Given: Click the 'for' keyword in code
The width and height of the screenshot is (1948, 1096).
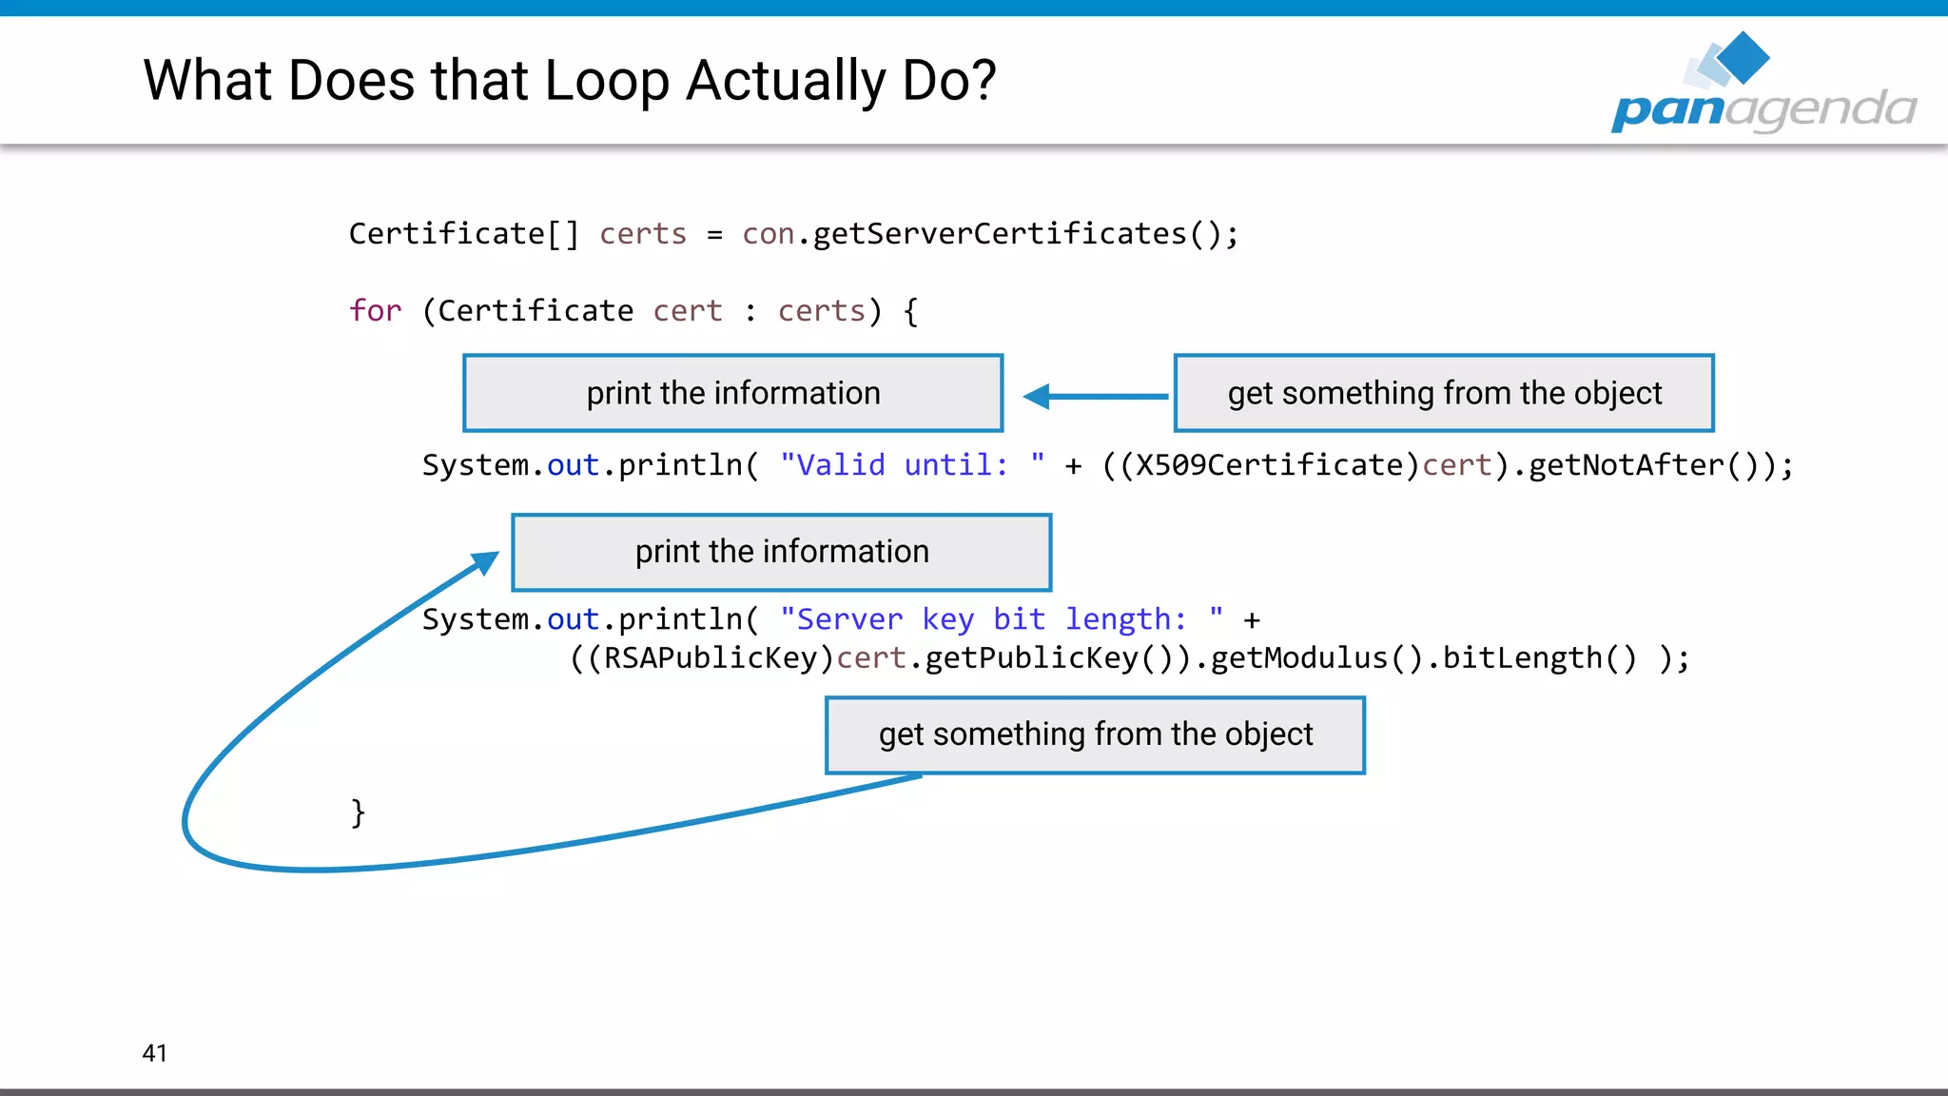Looking at the screenshot, I should pyautogui.click(x=375, y=311).
